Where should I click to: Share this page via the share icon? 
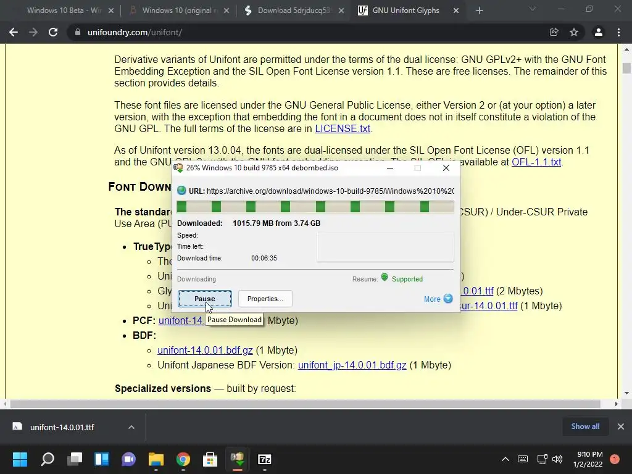coord(554,32)
